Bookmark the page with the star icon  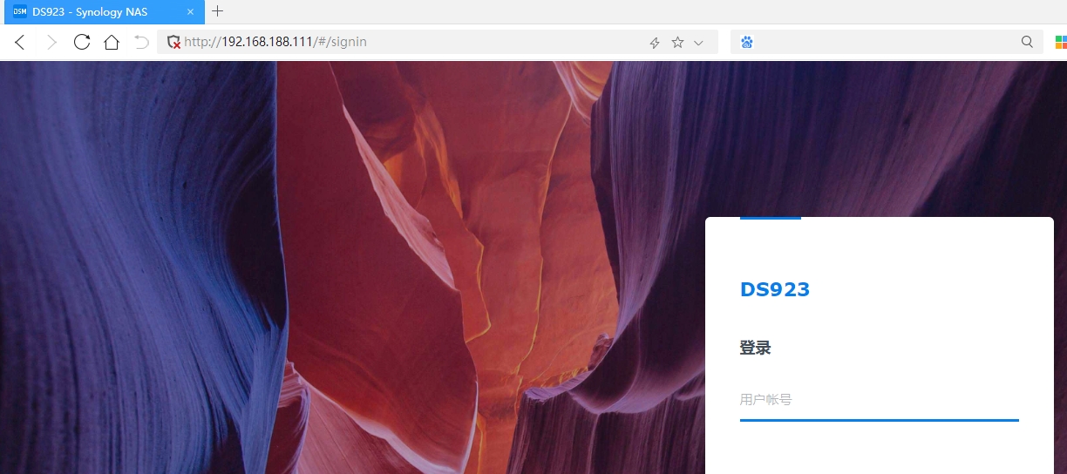tap(677, 43)
